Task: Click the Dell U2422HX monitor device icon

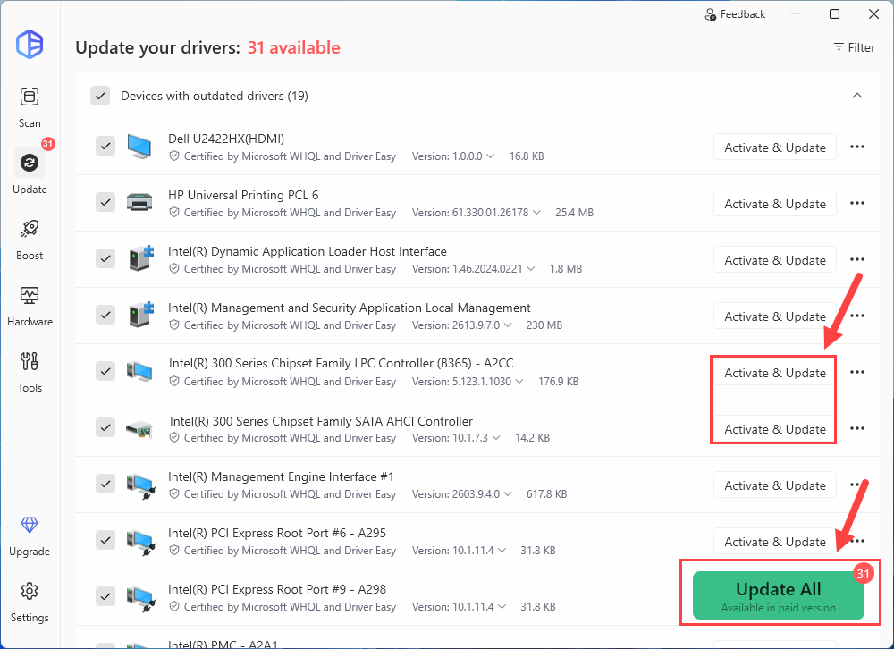Action: point(139,147)
